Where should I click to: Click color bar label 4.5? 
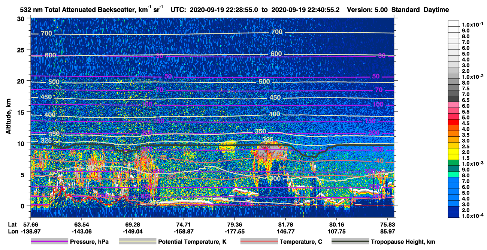(x=466, y=123)
